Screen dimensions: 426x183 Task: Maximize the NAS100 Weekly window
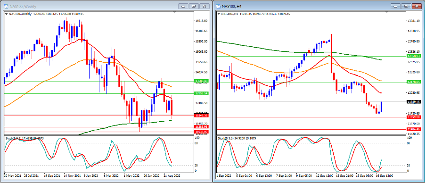click(194, 6)
